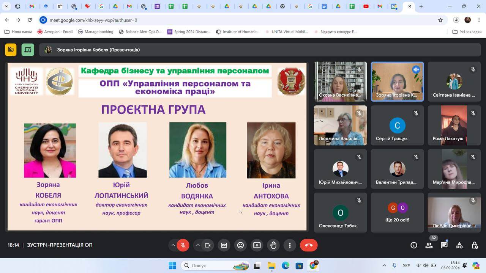Open the more options three-dot menu
The width and height of the screenshot is (486, 273).
[290, 245]
